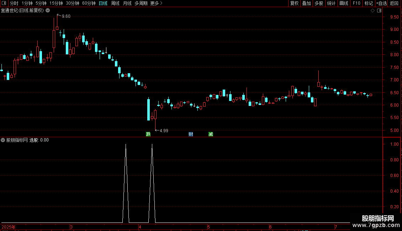
Task: Add stock with +自选 button
Action: pos(381,3)
